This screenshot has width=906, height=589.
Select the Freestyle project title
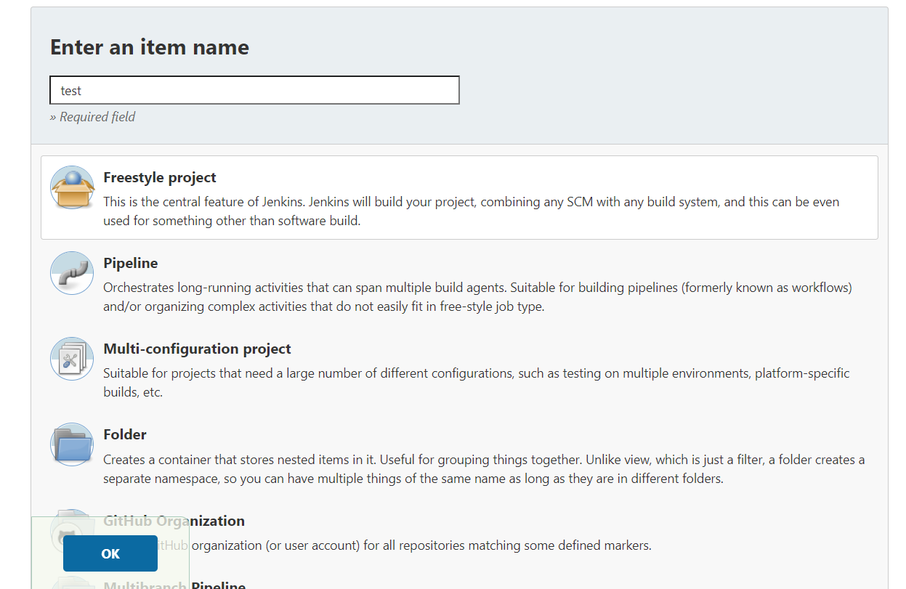pyautogui.click(x=160, y=177)
